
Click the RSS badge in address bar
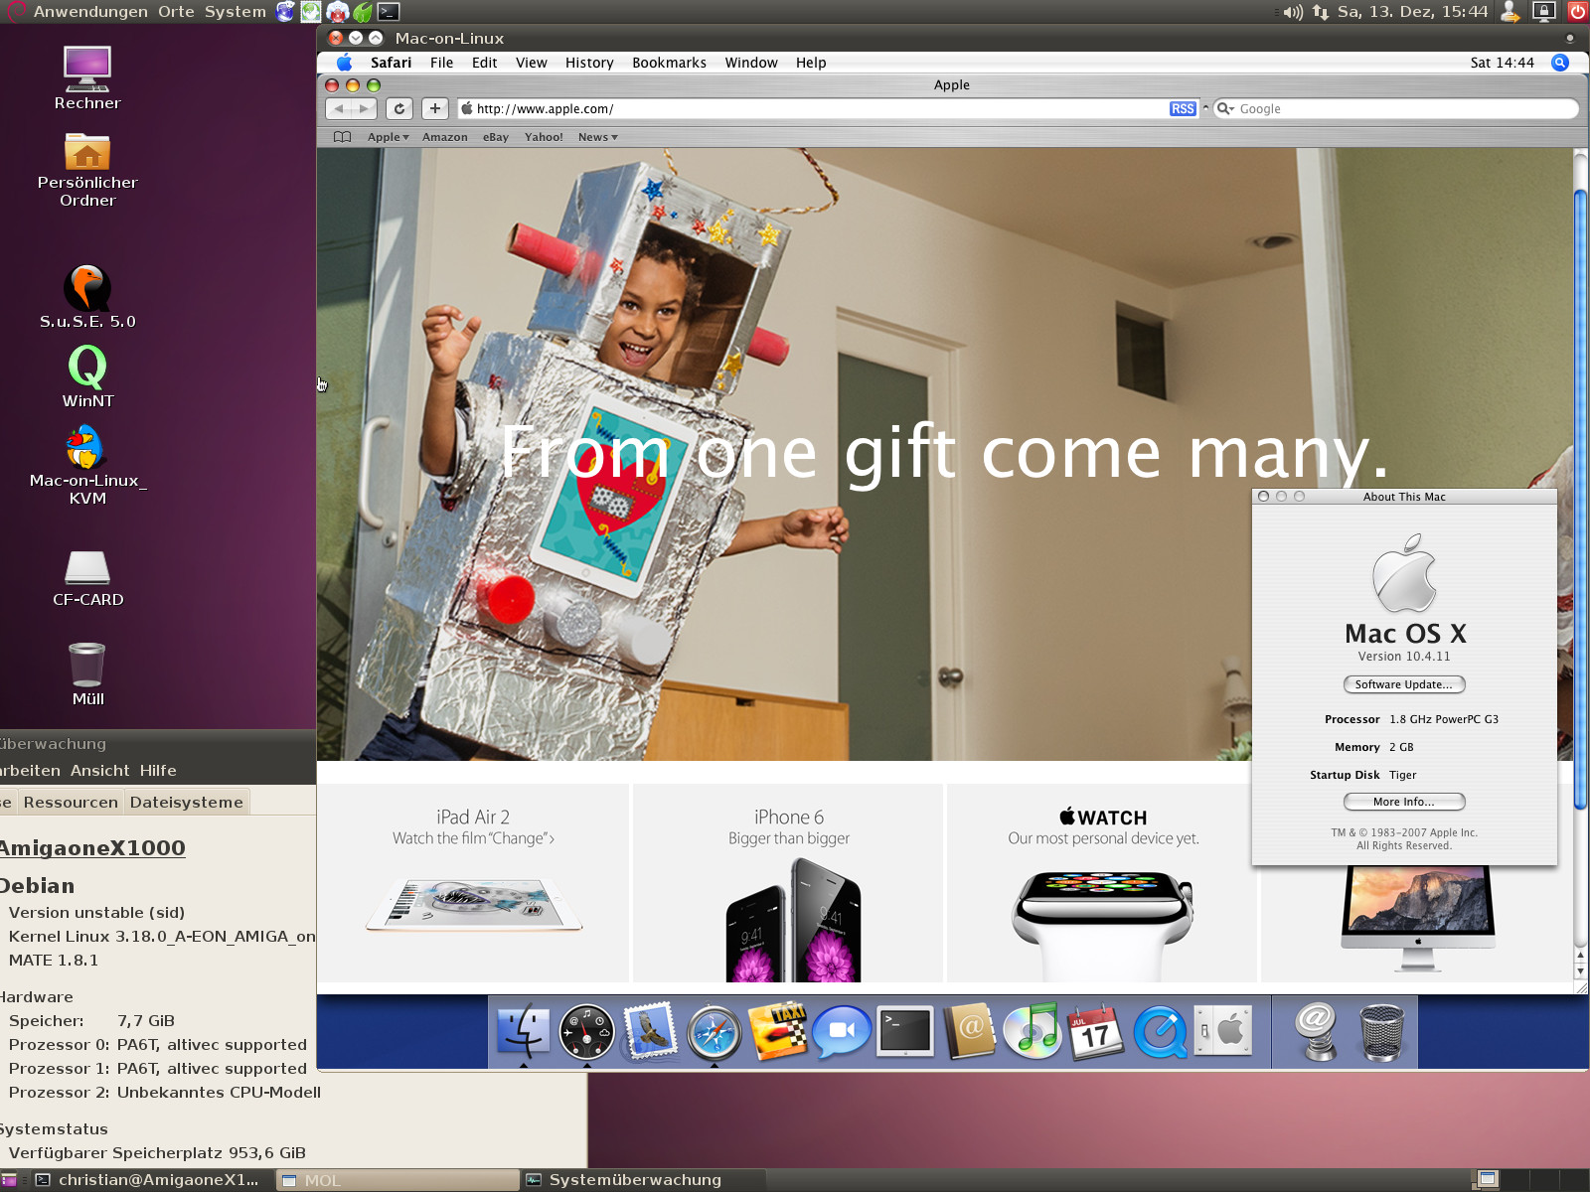(1183, 109)
